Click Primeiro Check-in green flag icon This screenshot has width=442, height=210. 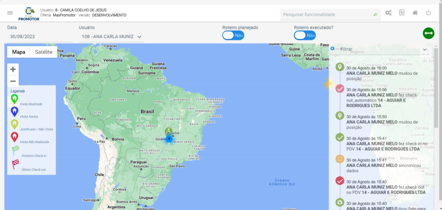pos(15,151)
